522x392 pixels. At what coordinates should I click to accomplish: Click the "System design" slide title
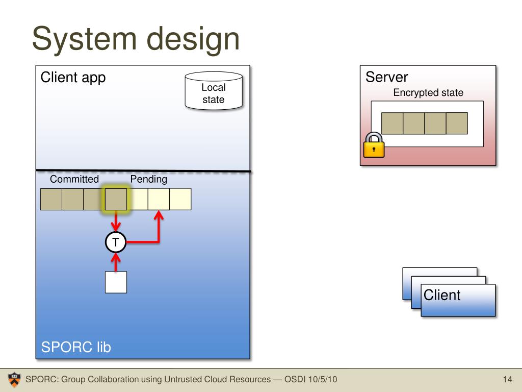point(136,39)
